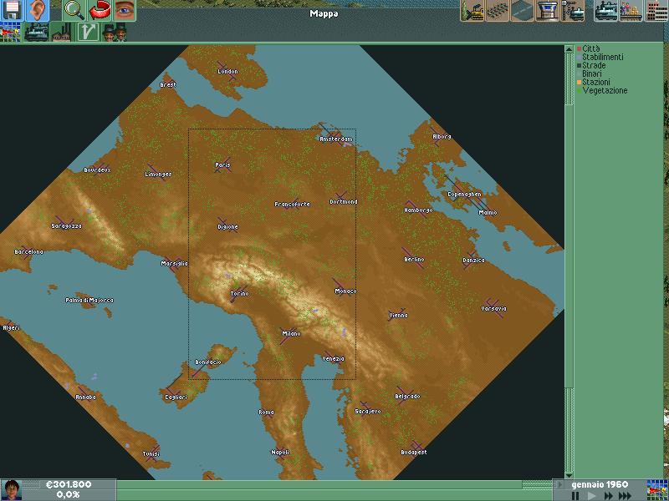Click Tunisi on the map
The image size is (669, 501).
click(x=151, y=454)
